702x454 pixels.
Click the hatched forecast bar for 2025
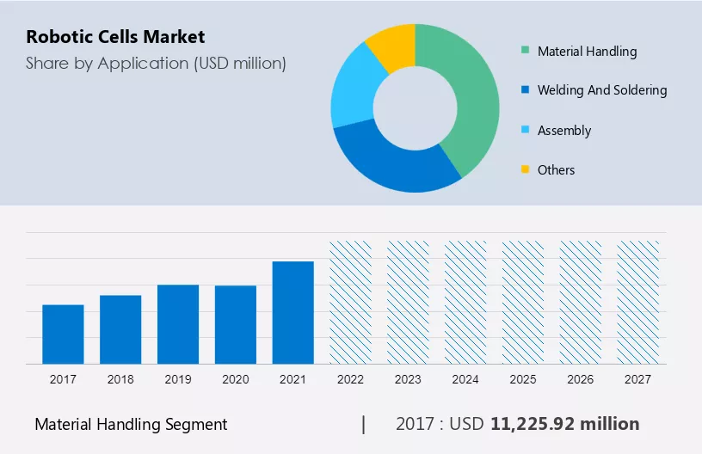click(523, 303)
